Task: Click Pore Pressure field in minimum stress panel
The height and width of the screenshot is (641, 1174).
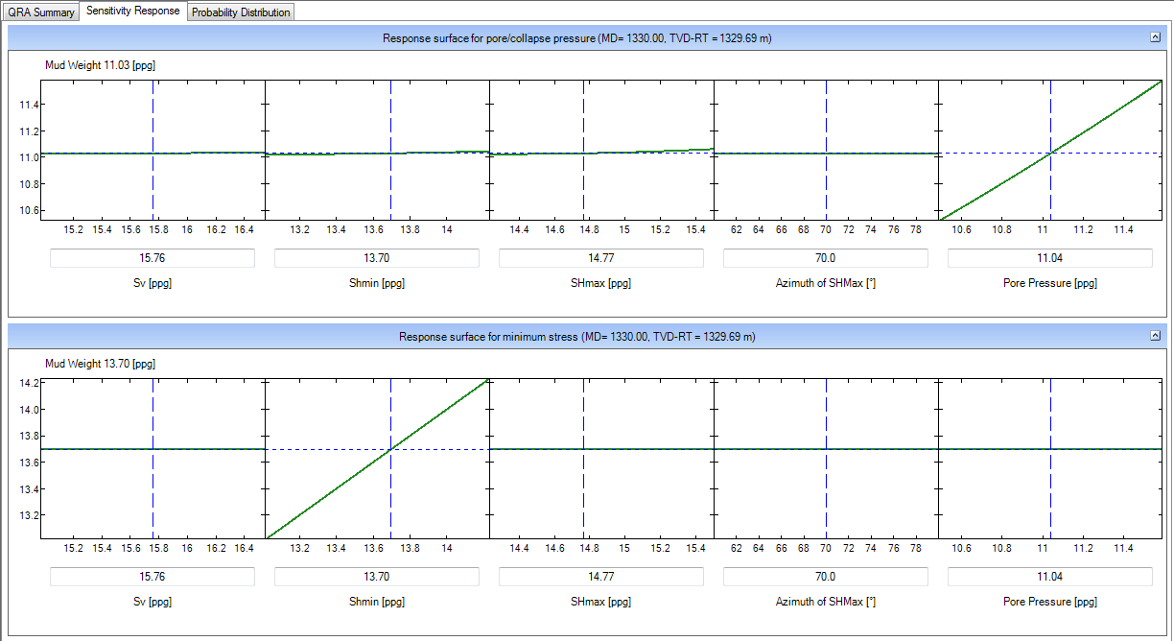Action: click(1050, 577)
